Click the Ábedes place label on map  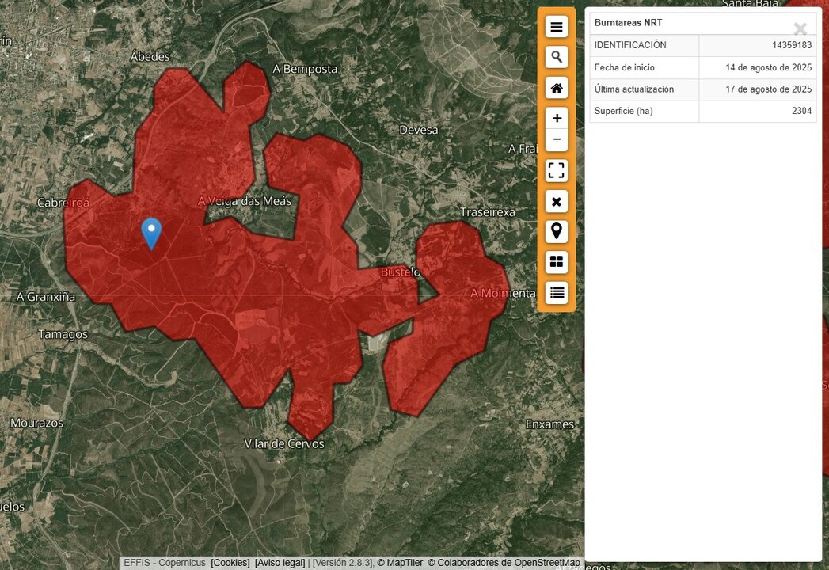(150, 56)
